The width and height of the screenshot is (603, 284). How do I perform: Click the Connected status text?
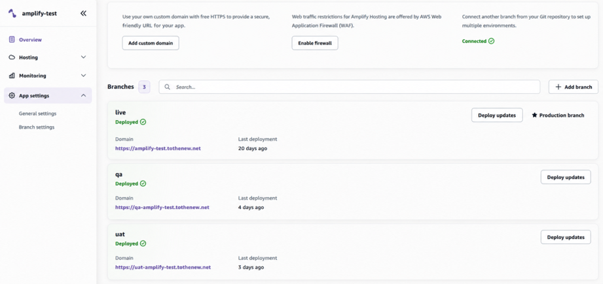[x=474, y=41]
